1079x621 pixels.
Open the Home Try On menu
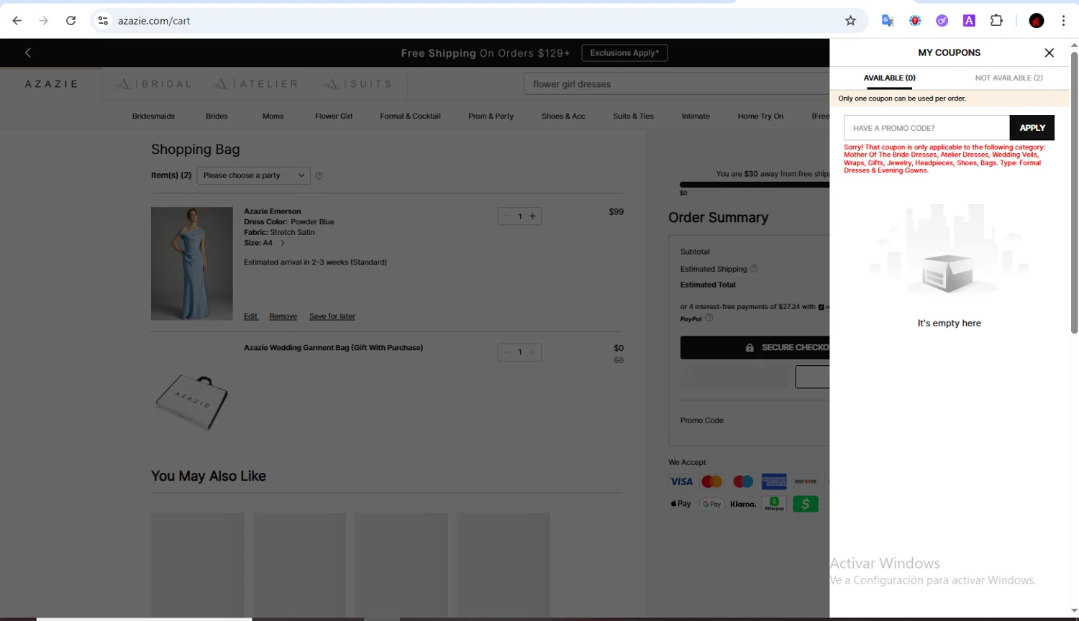[760, 116]
